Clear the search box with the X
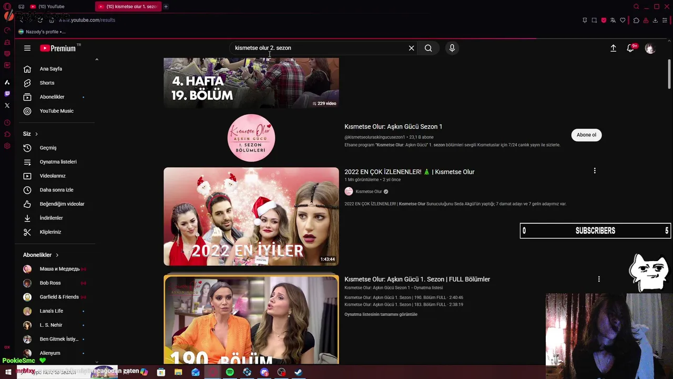 click(411, 48)
